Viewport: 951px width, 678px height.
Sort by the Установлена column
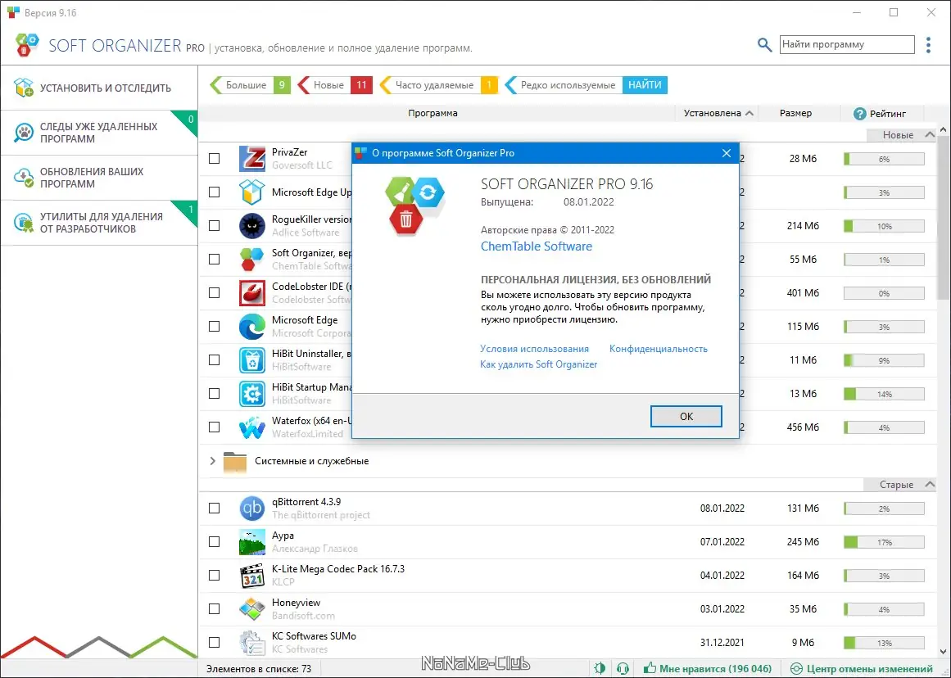tap(718, 113)
